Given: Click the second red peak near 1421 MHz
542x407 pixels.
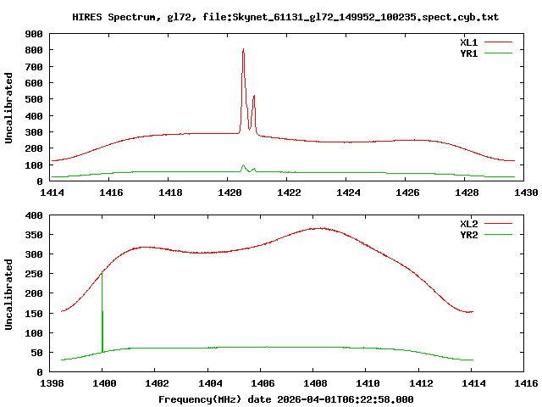Looking at the screenshot, I should coord(254,97).
